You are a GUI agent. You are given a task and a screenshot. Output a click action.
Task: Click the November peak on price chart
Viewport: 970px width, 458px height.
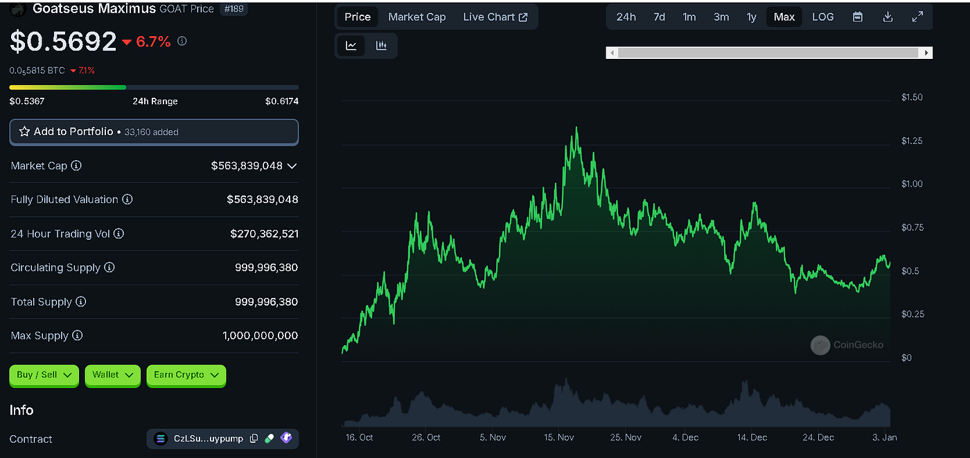(x=576, y=129)
